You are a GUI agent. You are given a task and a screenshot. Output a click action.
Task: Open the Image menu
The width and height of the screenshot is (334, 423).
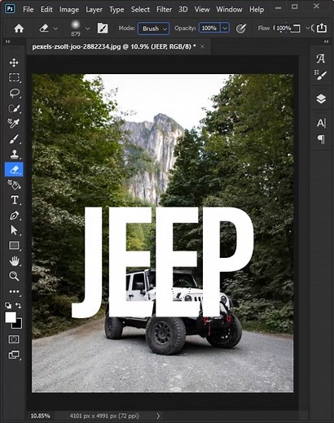point(69,10)
